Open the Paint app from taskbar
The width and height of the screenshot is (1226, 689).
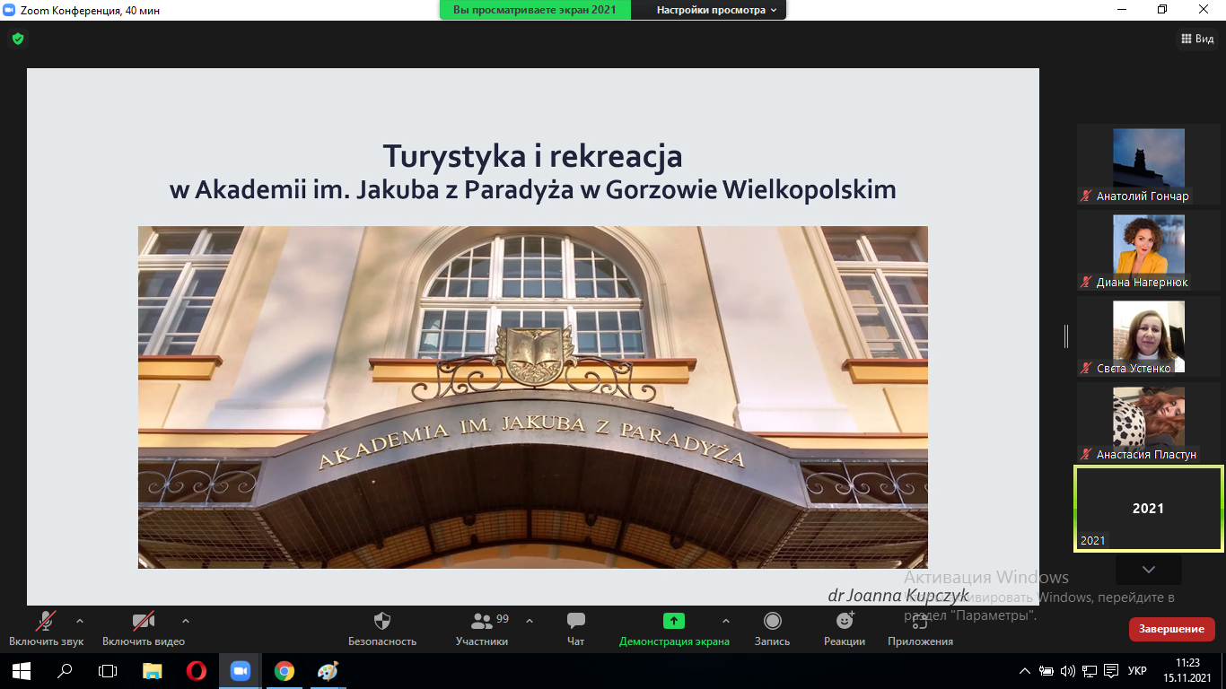328,670
